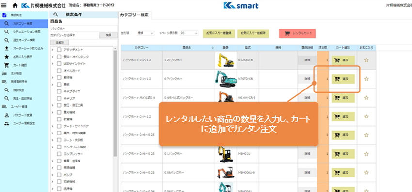The width and height of the screenshot is (412, 192).
Task: Expand the コーン・矢印板 tree node
Action: tap(53, 140)
